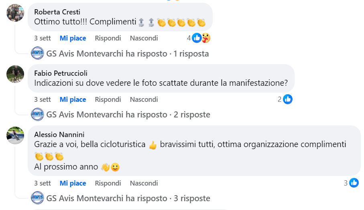
Task: Click Rispondi under Alessio Nannini's comment
Action: coord(108,183)
